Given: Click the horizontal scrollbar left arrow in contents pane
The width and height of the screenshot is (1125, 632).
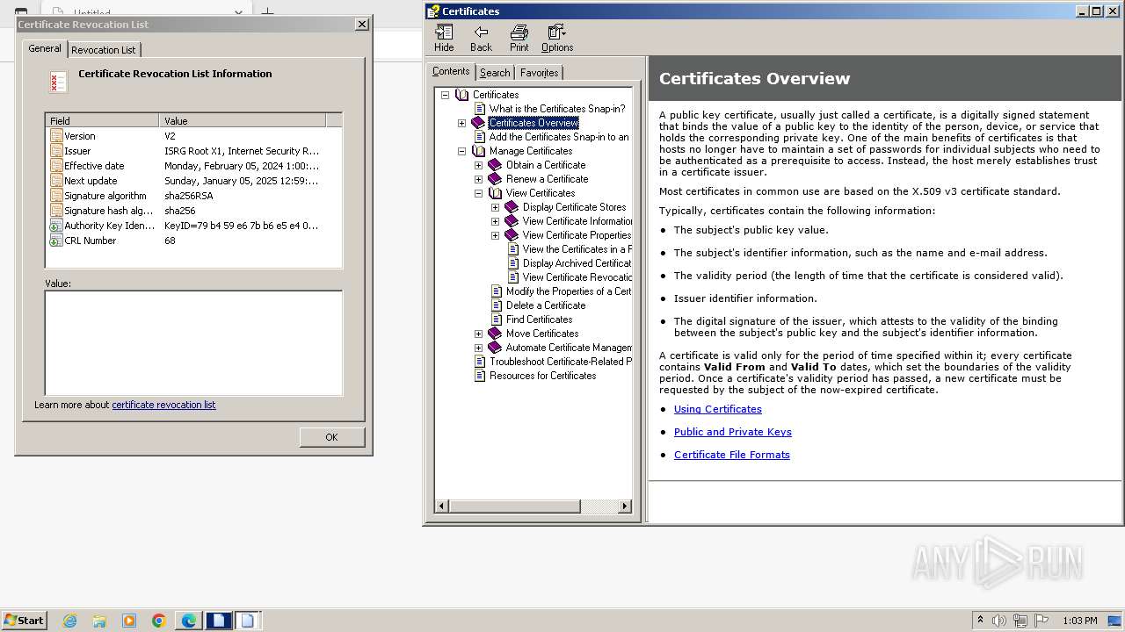Looking at the screenshot, I should point(442,506).
